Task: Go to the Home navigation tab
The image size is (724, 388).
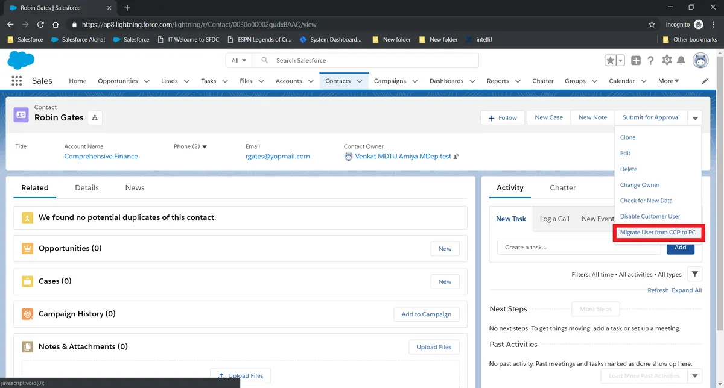Action: click(x=78, y=81)
